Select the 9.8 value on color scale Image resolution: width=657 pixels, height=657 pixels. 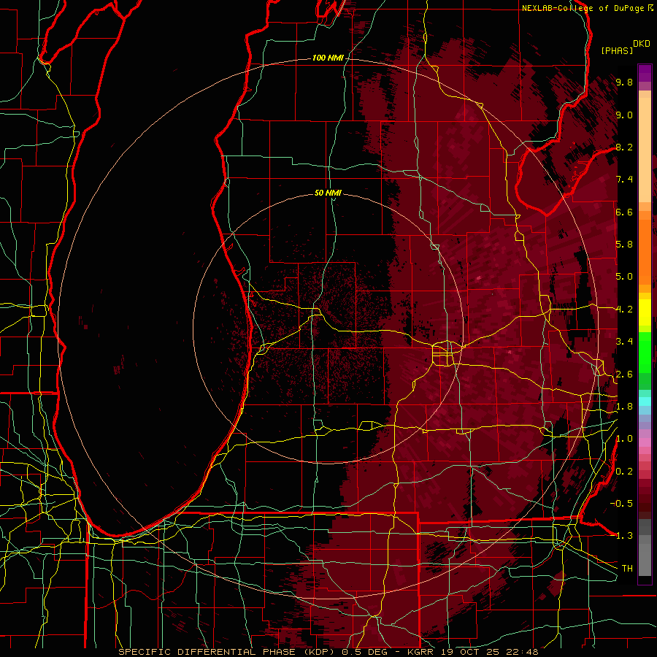pos(624,82)
